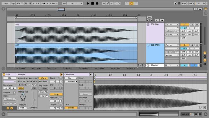Open the metronome settings dropdown arrow
Image resolution: width=209 pixels, height=118 pixels.
[x=47, y=4]
